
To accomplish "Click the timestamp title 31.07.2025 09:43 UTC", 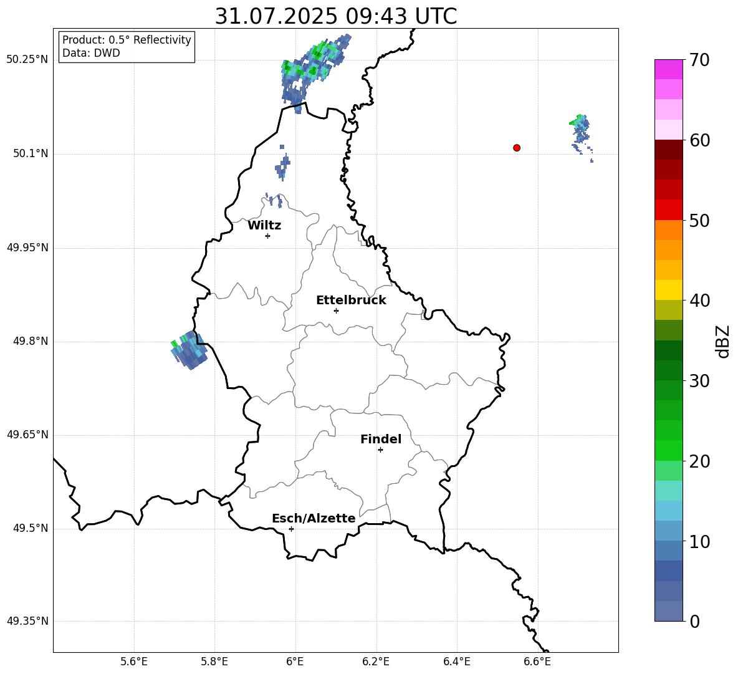I will click(x=336, y=16).
